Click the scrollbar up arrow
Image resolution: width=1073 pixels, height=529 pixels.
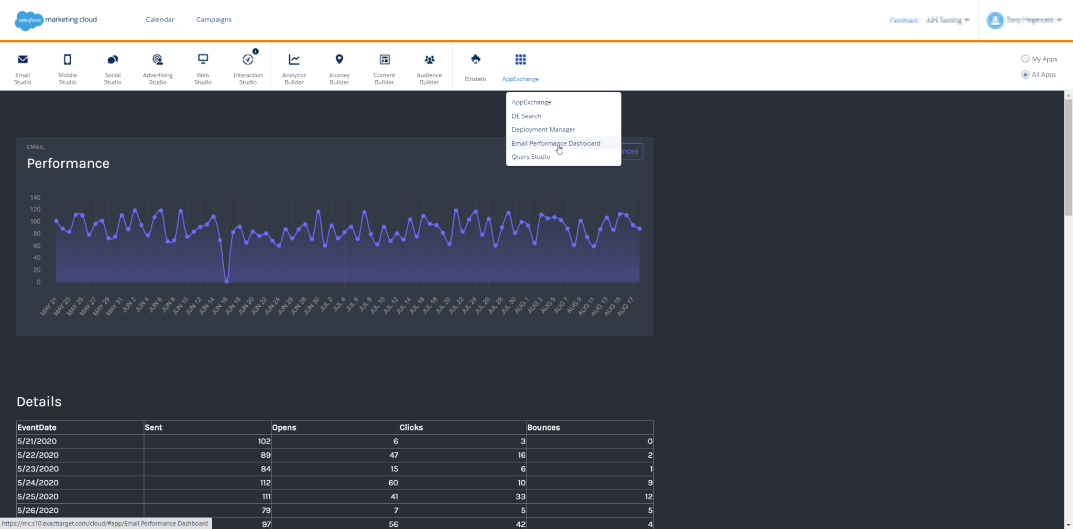click(1068, 95)
